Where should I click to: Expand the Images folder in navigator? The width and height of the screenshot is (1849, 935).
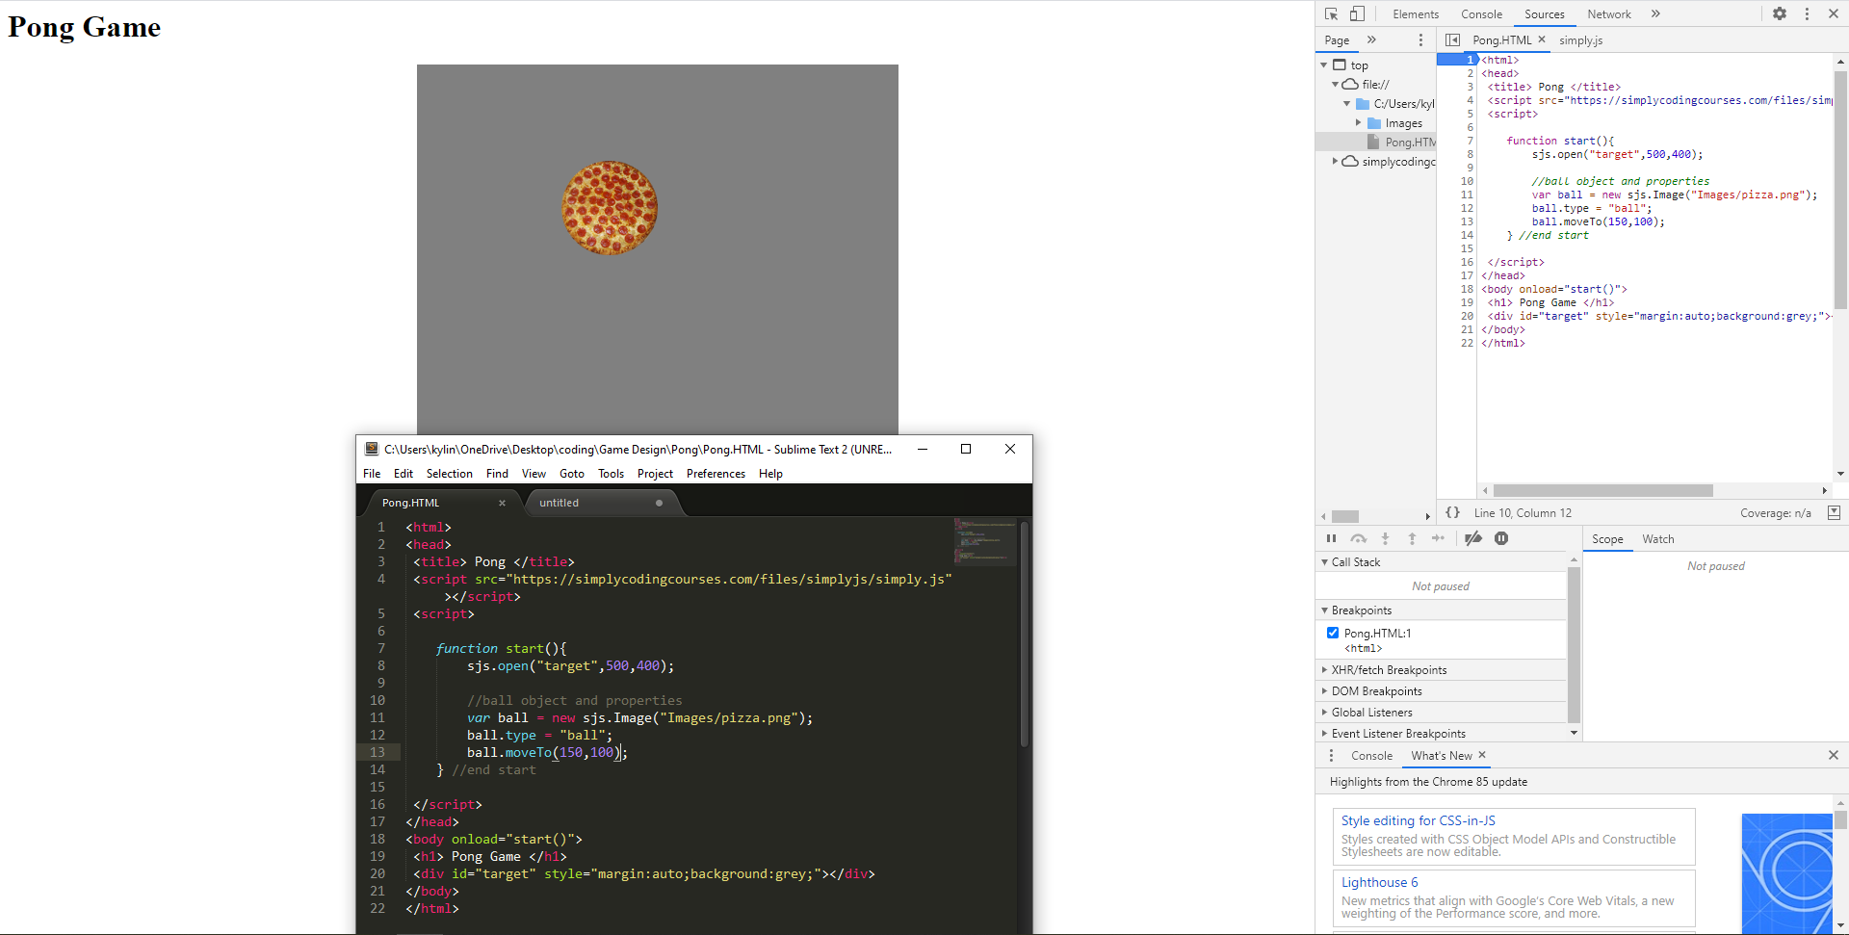pyautogui.click(x=1359, y=123)
